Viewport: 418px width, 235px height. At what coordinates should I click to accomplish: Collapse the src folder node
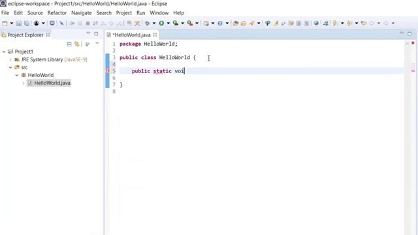pyautogui.click(x=10, y=67)
